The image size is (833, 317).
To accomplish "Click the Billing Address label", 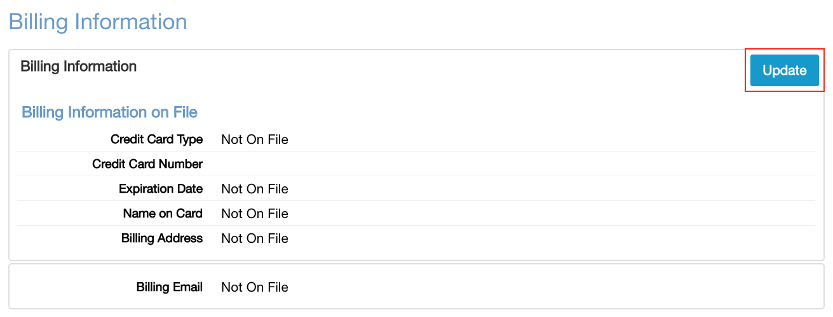I will [162, 238].
